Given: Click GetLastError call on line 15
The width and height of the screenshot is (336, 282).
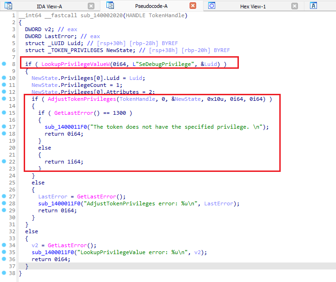Looking at the screenshot, I should (74, 113).
